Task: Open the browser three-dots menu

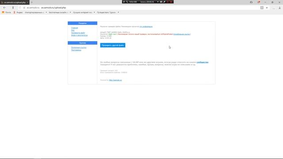Action: (274, 8)
